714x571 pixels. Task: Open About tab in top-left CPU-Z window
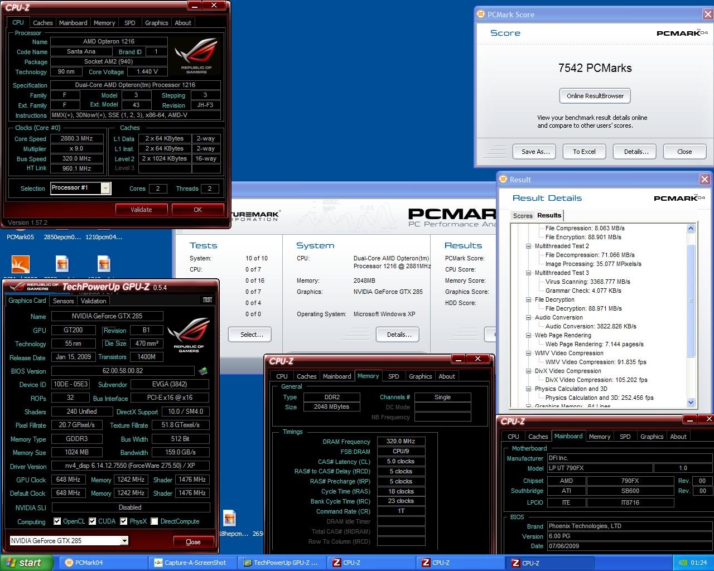tap(183, 23)
